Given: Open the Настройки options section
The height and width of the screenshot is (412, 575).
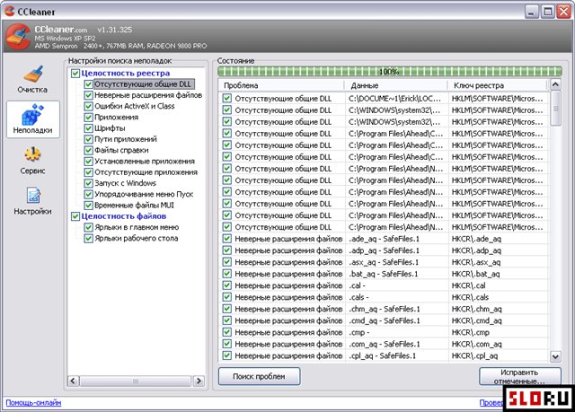Looking at the screenshot, I should [x=32, y=201].
